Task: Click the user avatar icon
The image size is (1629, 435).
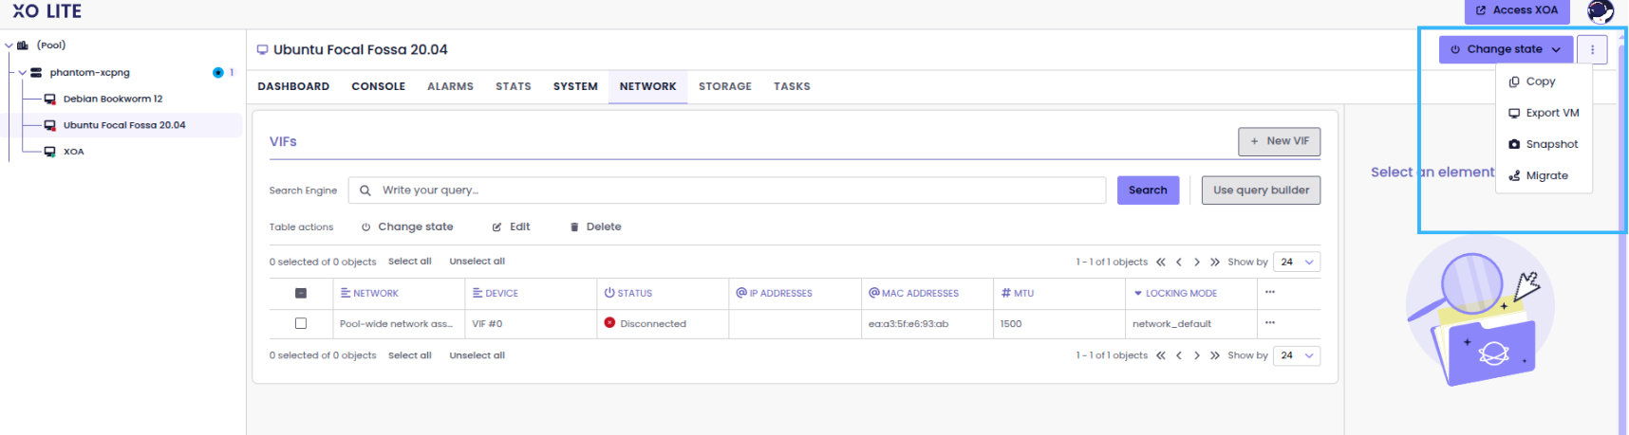Action: tap(1601, 11)
